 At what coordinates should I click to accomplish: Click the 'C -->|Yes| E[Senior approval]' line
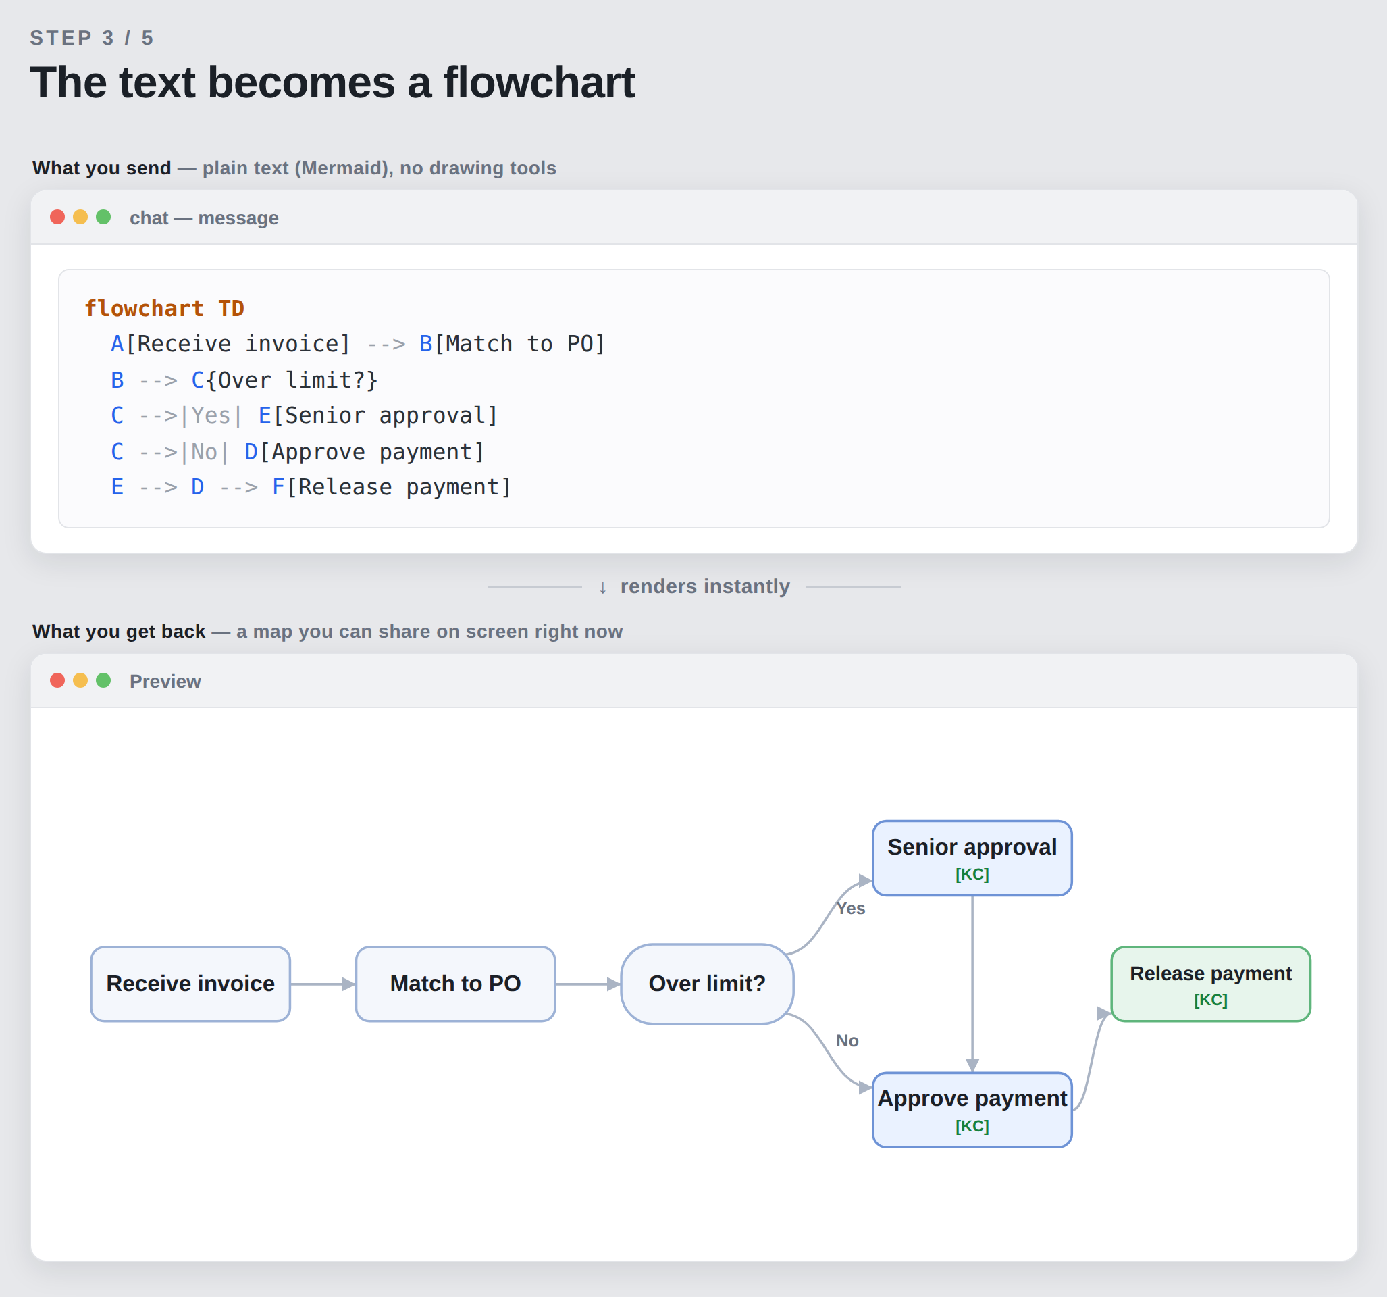coord(304,415)
